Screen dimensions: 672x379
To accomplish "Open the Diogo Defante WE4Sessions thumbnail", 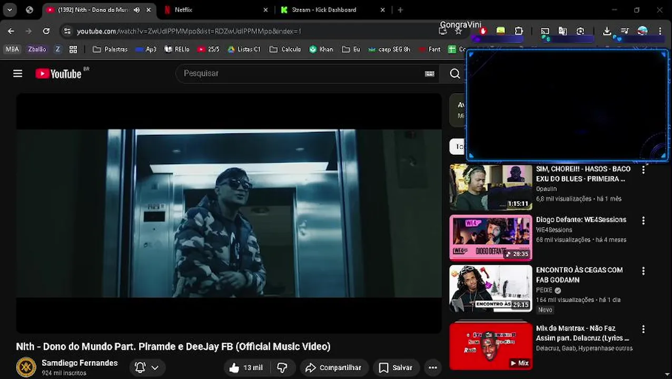I will click(x=491, y=237).
